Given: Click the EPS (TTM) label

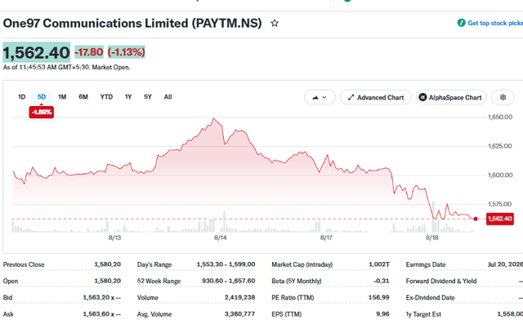Looking at the screenshot, I should [x=287, y=314].
